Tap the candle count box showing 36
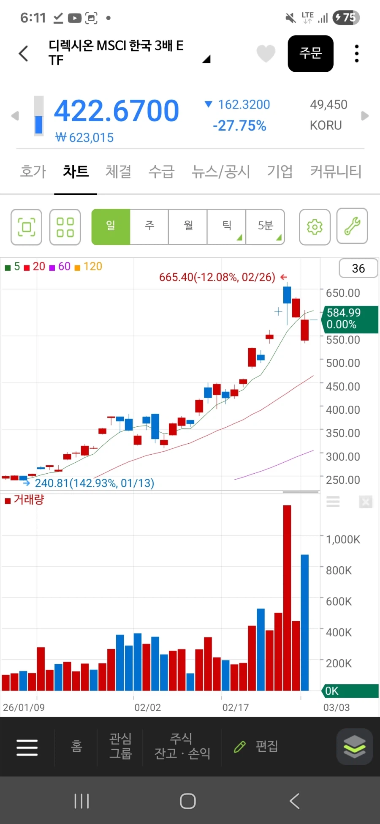This screenshot has width=380, height=824. 358,268
